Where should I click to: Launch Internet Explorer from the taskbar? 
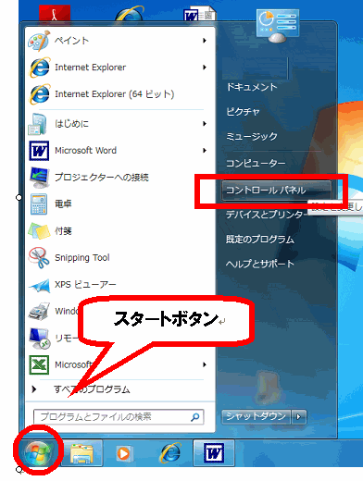pyautogui.click(x=170, y=452)
